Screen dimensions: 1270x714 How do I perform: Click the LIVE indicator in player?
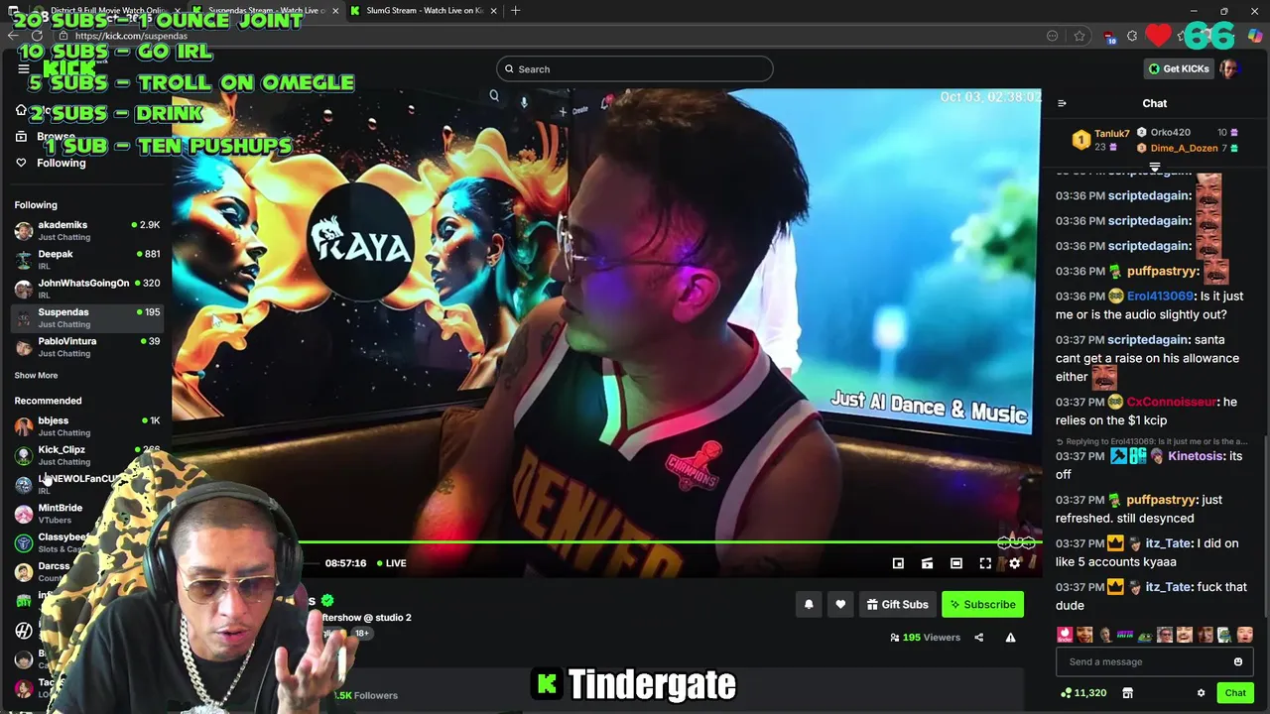pyautogui.click(x=390, y=563)
